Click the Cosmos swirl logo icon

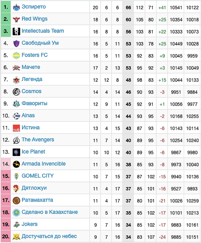click(17, 92)
